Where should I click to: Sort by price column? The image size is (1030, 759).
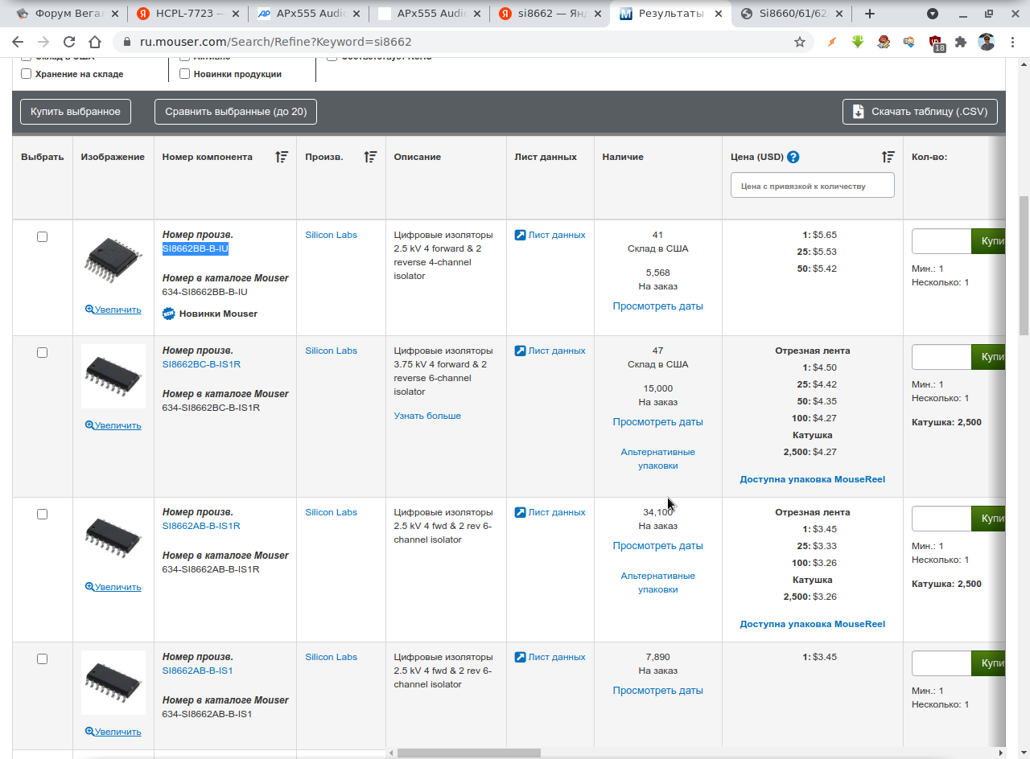(888, 157)
